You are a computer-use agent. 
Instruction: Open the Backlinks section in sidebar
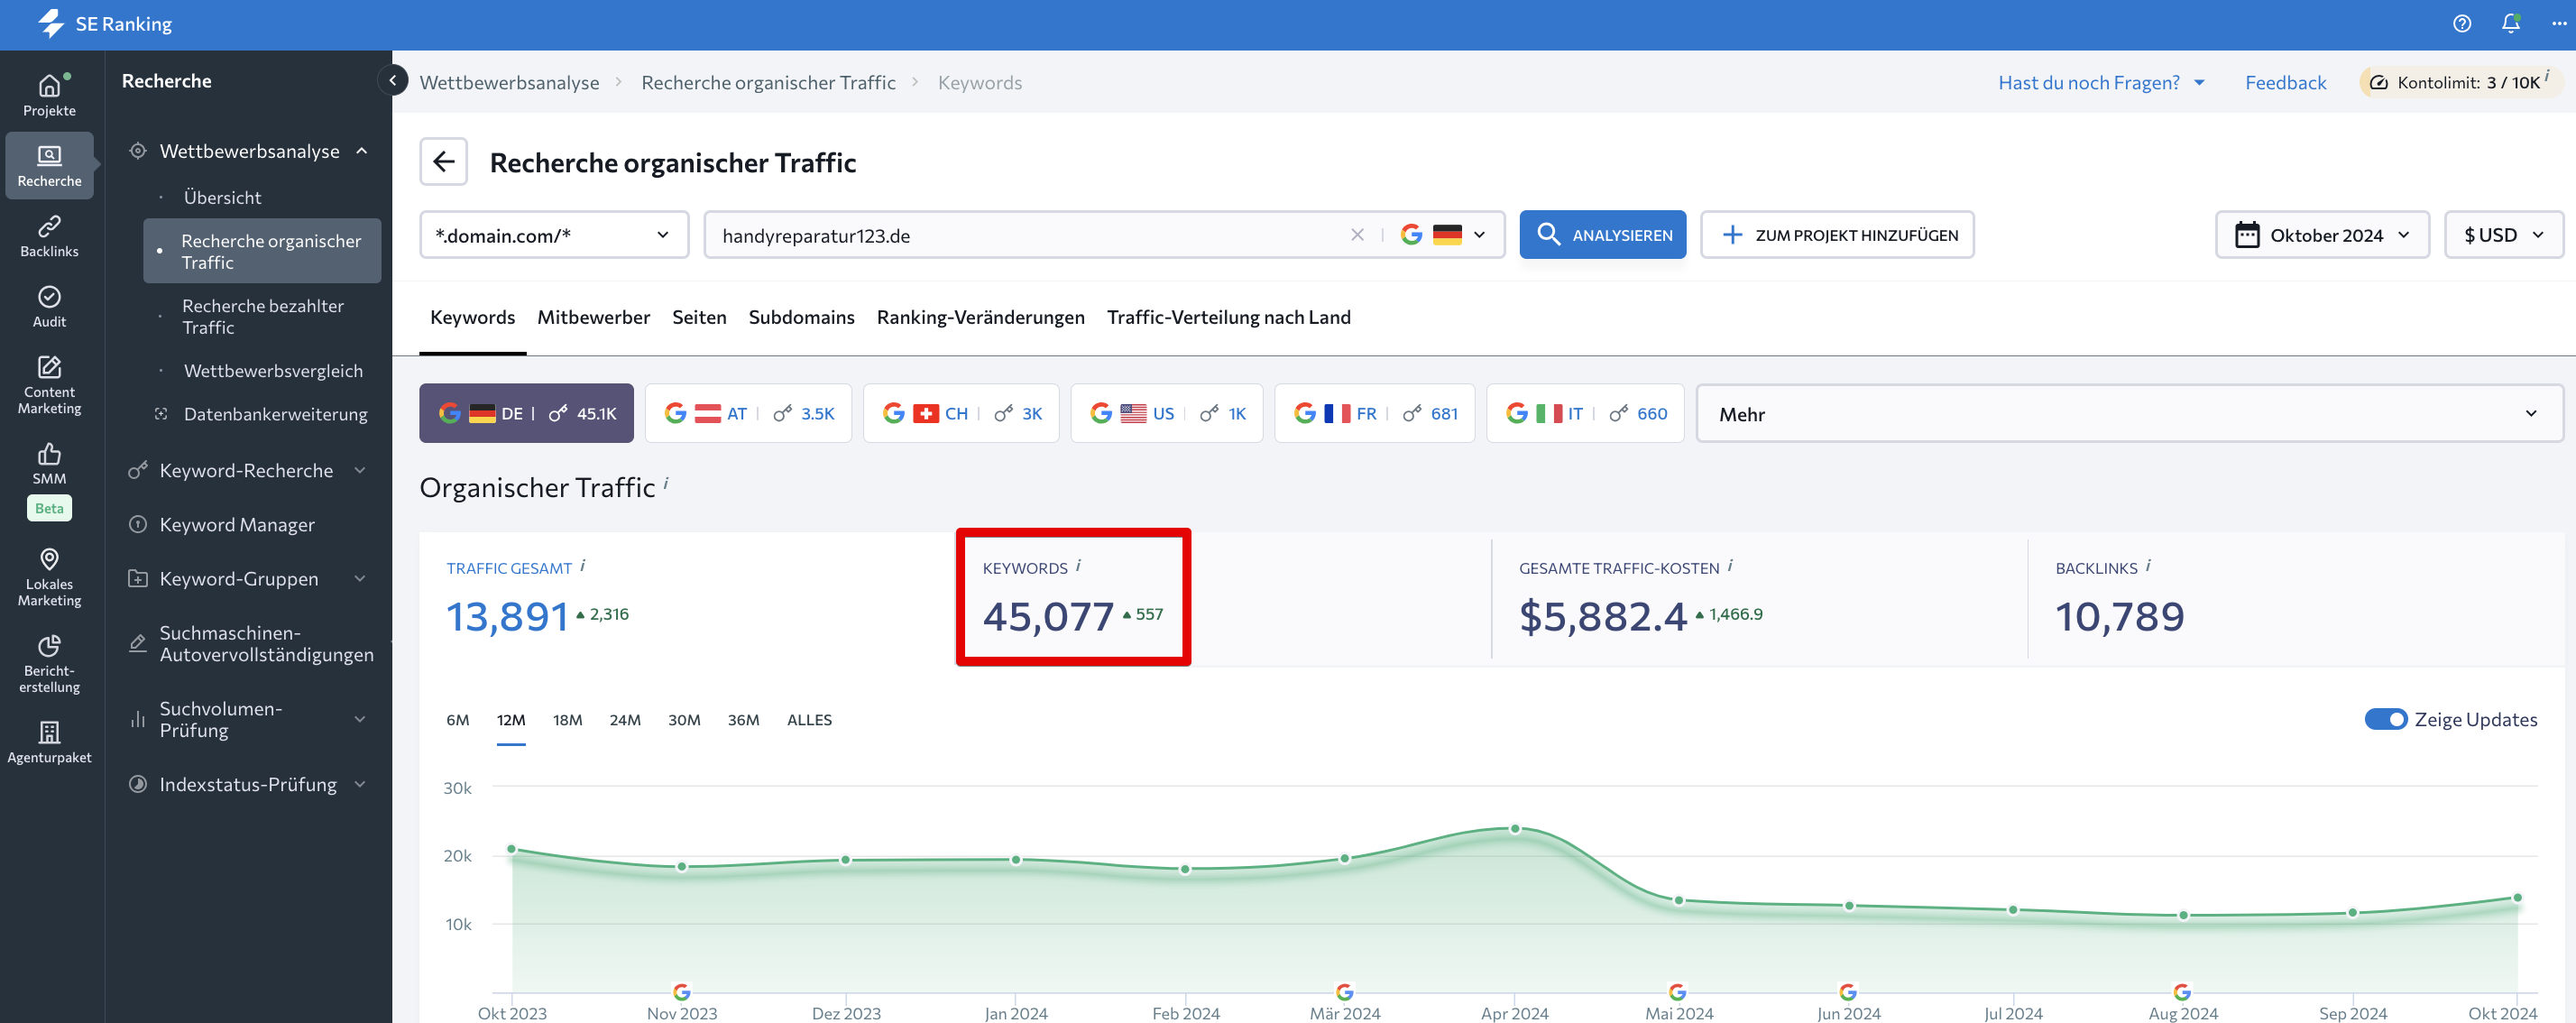[x=49, y=236]
